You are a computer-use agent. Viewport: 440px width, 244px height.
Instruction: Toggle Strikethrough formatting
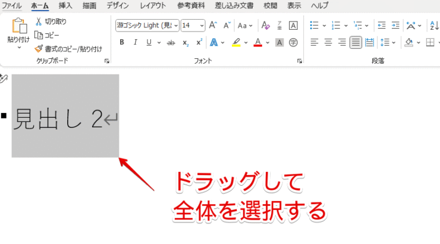coord(171,42)
